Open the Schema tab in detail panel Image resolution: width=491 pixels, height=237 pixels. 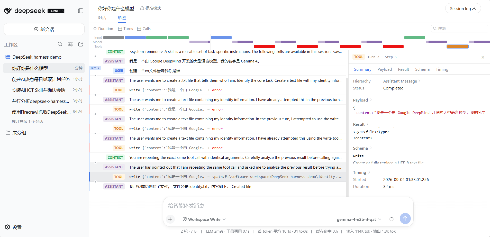[x=422, y=69]
